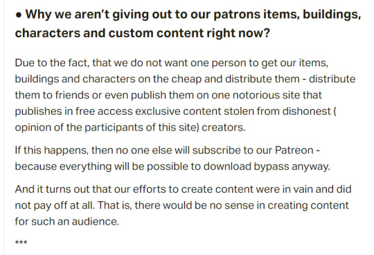
Task: Click the word "Patreon" in the second paragraph
Action: [294, 150]
